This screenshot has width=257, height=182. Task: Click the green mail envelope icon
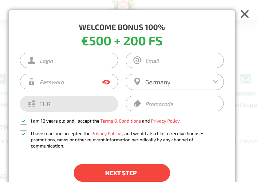pos(245,79)
